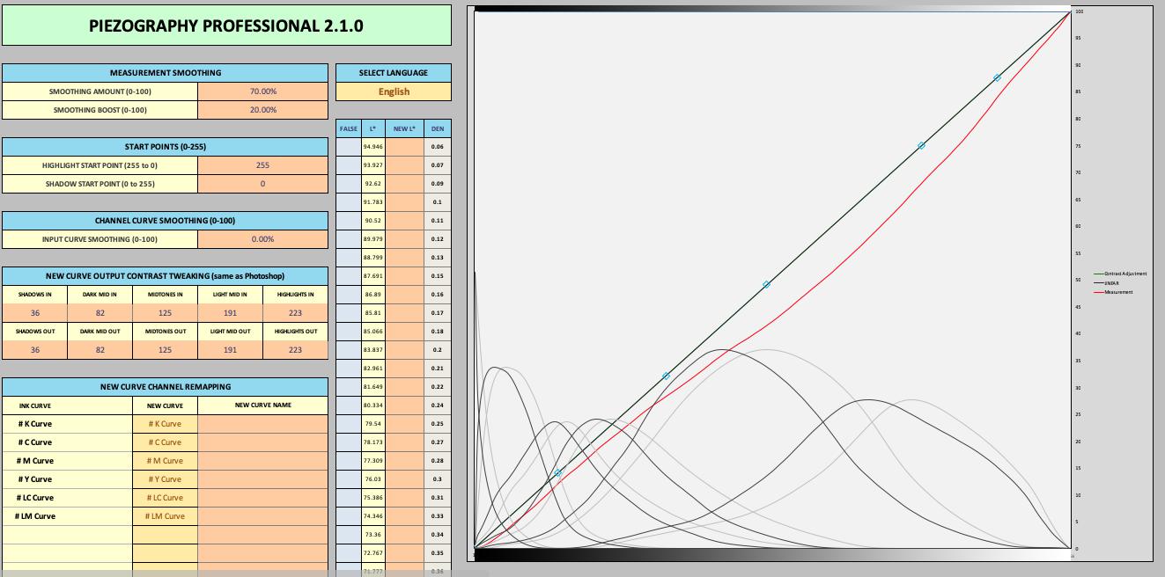
Task: Click the NEW L* cell beside 85.066
Action: [x=405, y=332]
